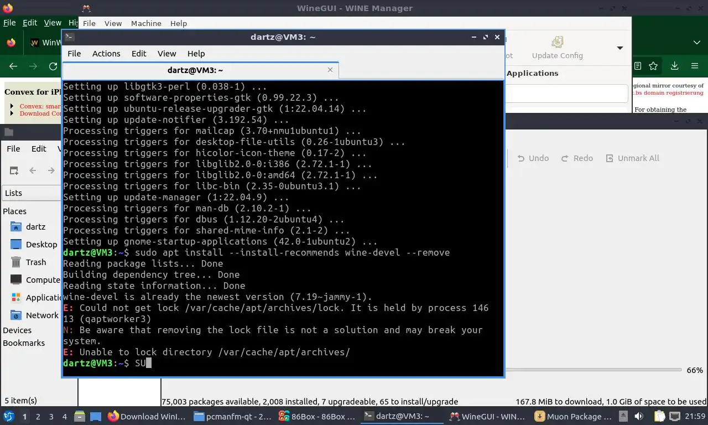Screen dimensions: 708x425
Task: Open the terminal Actions menu
Action: [x=106, y=54]
